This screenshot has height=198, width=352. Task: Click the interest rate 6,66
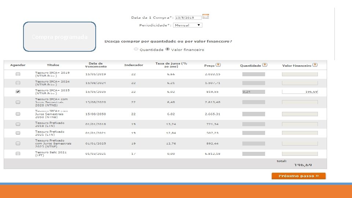(171, 74)
